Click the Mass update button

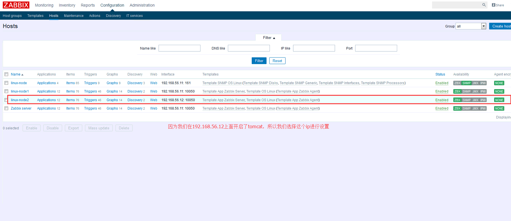point(99,128)
